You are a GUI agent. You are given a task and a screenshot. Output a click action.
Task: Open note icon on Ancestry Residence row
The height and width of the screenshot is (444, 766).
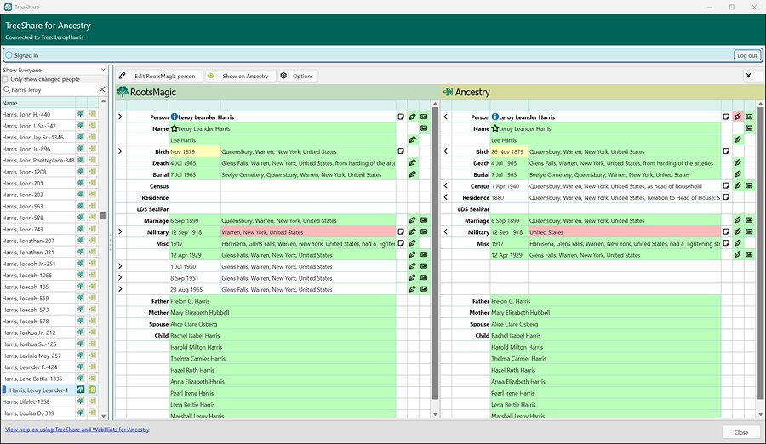tap(726, 197)
